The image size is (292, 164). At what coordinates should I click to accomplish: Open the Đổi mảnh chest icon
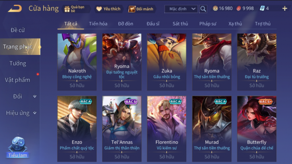(132, 9)
